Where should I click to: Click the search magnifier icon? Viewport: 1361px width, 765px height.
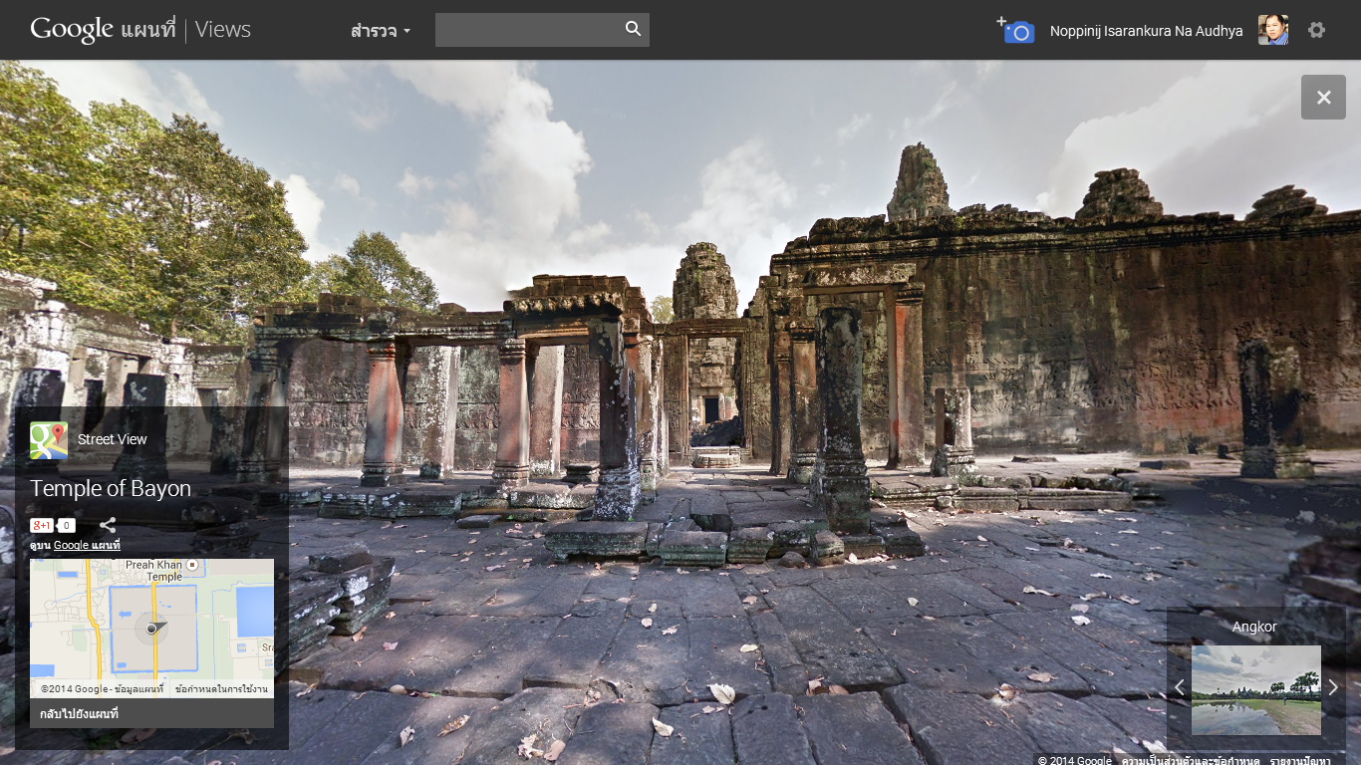click(633, 29)
